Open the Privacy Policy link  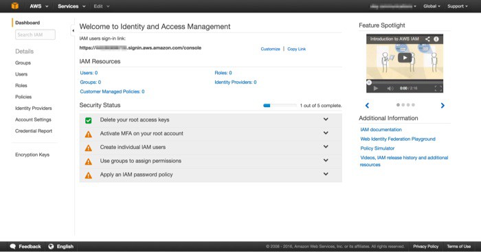click(425, 247)
